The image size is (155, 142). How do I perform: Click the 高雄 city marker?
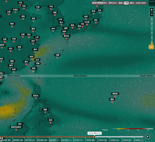[34, 71]
